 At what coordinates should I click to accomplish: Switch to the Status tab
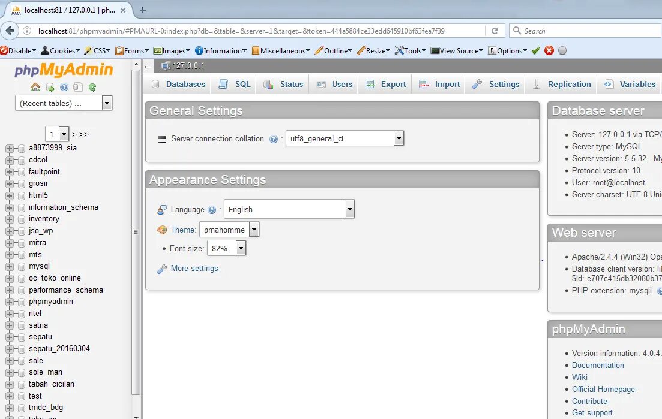click(x=283, y=85)
